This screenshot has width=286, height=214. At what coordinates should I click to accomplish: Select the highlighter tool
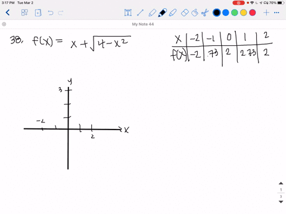pyautogui.click(x=173, y=12)
